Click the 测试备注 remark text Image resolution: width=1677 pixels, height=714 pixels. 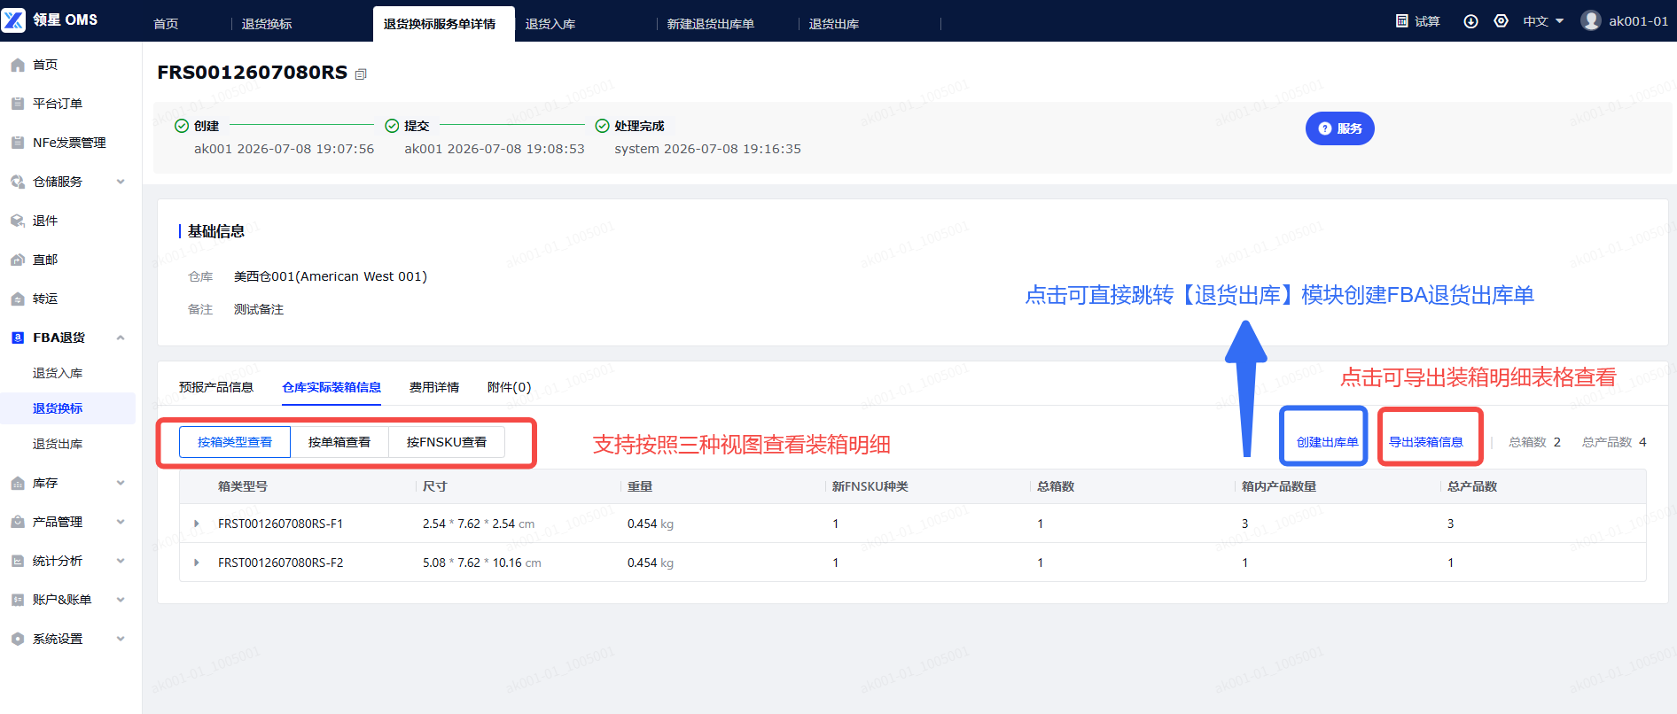click(259, 309)
